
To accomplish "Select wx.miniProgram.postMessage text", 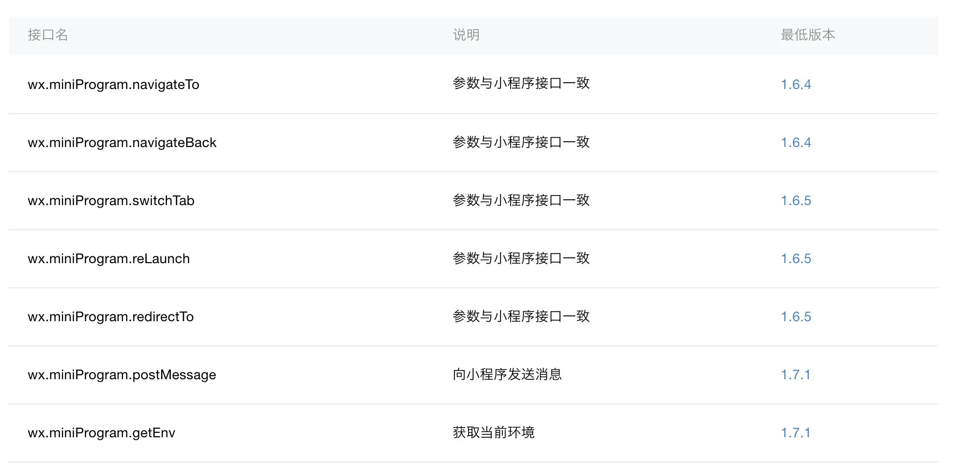I will 122,374.
